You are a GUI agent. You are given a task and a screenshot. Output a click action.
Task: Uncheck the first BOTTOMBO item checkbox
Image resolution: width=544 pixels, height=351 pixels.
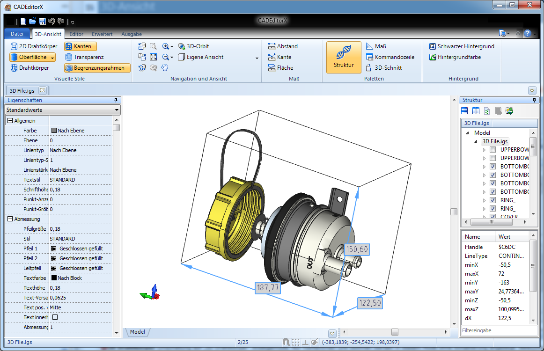coord(493,167)
